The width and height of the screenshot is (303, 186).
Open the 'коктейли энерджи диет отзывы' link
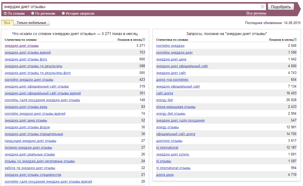click(29, 80)
